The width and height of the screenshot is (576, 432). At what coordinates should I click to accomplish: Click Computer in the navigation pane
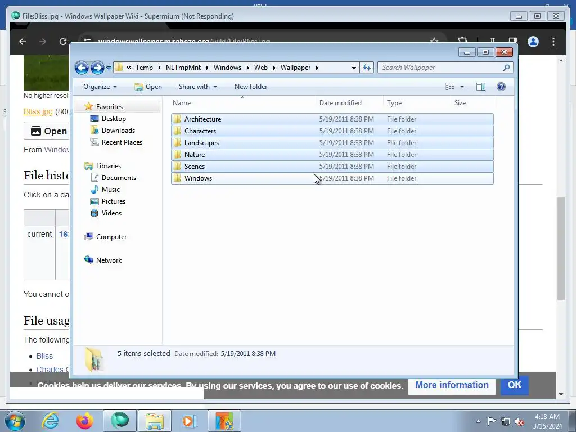[x=111, y=237]
